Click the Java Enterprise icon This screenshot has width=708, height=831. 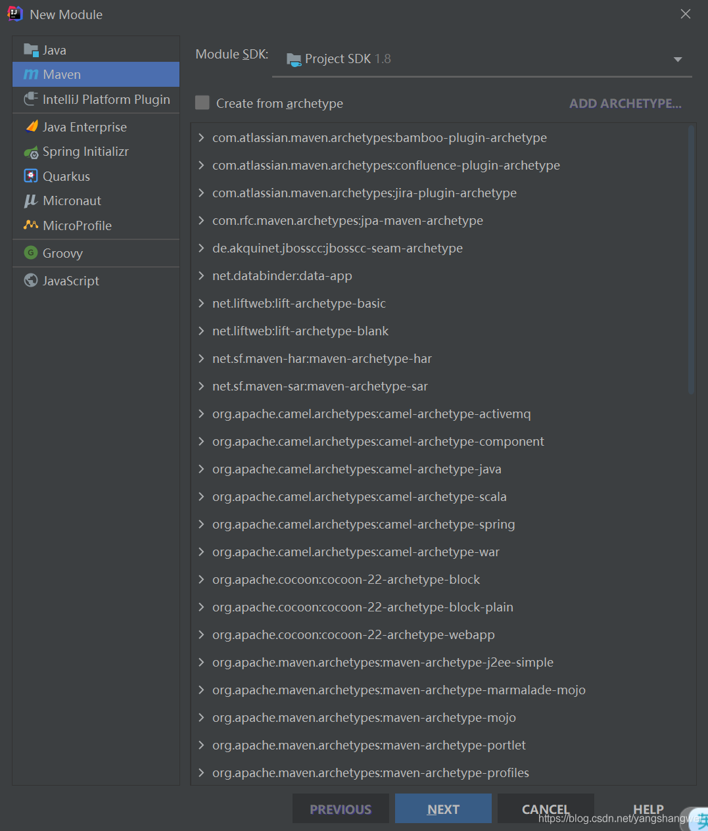[31, 127]
